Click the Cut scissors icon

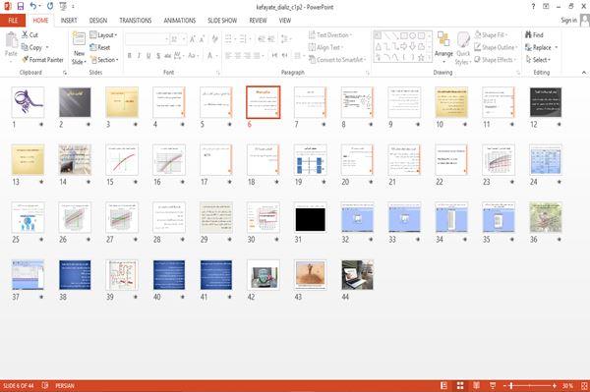[25, 34]
